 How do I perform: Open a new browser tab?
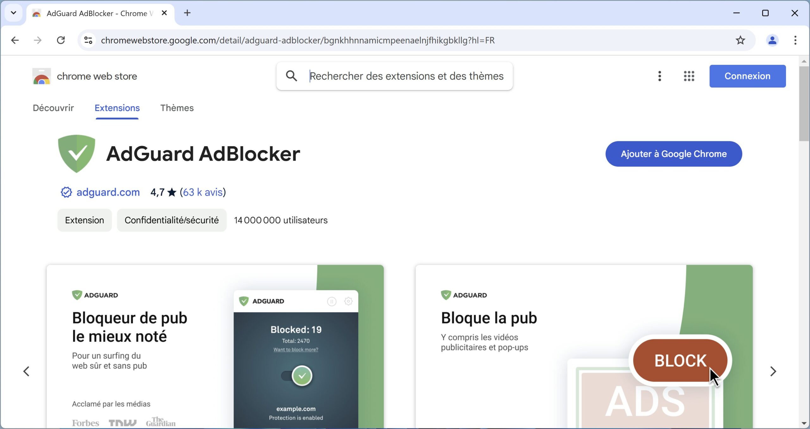187,13
